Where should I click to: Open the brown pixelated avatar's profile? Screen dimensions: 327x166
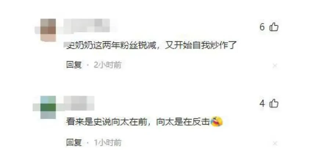48,30
